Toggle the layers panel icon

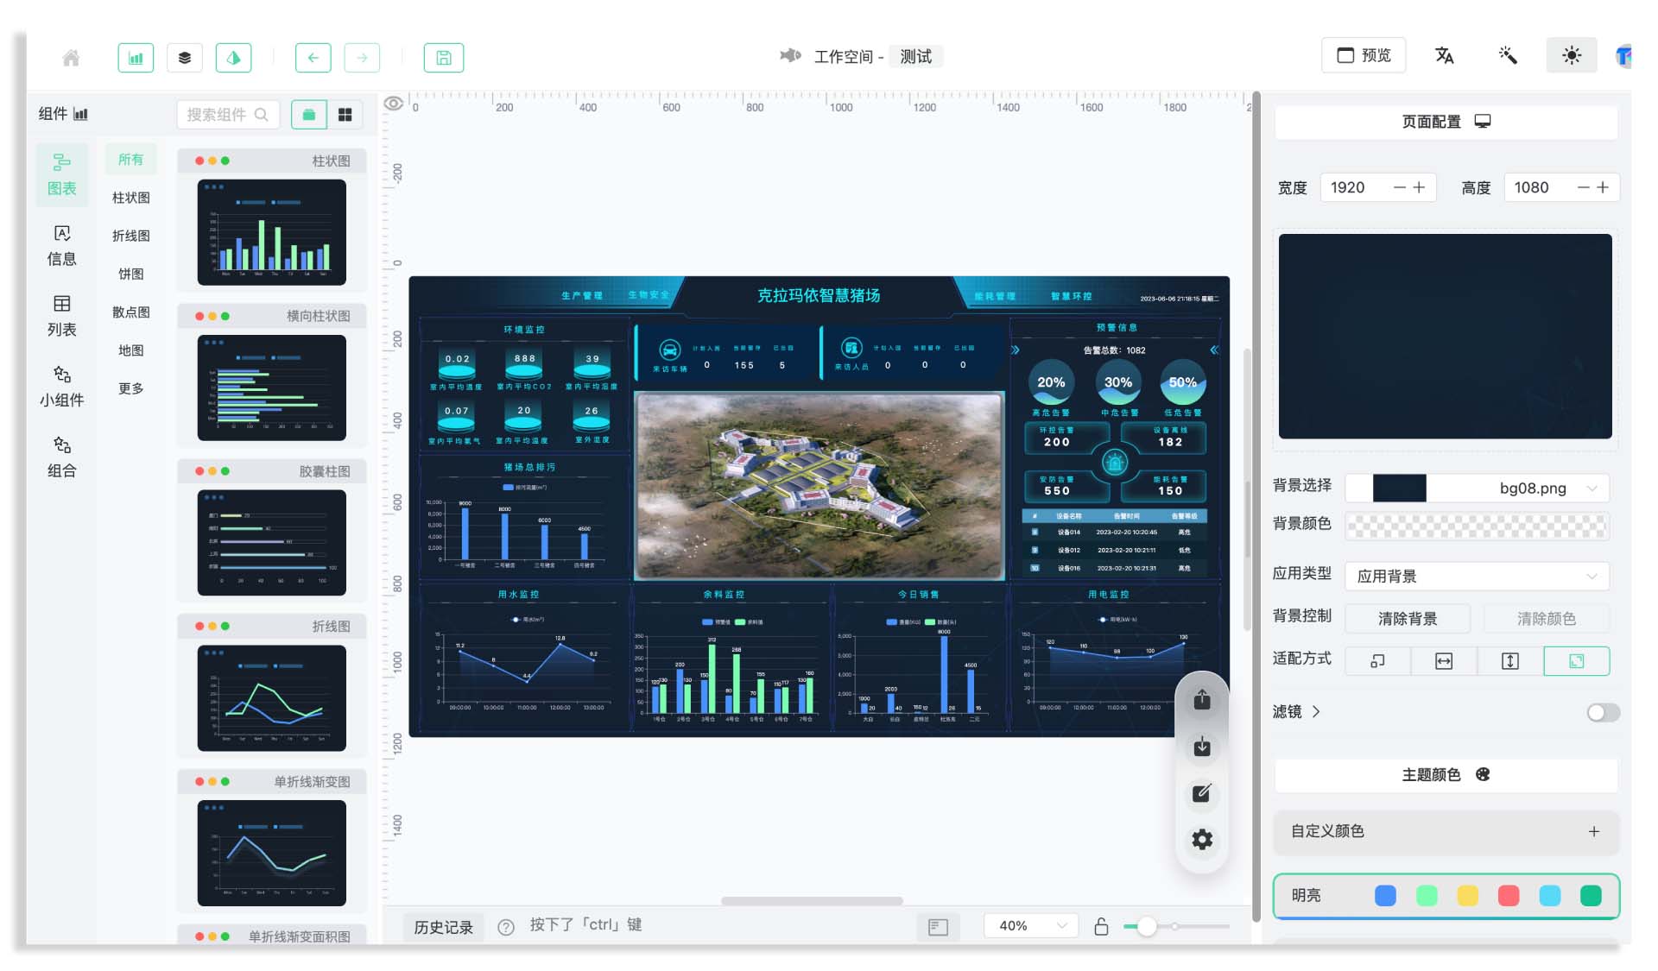coord(185,57)
